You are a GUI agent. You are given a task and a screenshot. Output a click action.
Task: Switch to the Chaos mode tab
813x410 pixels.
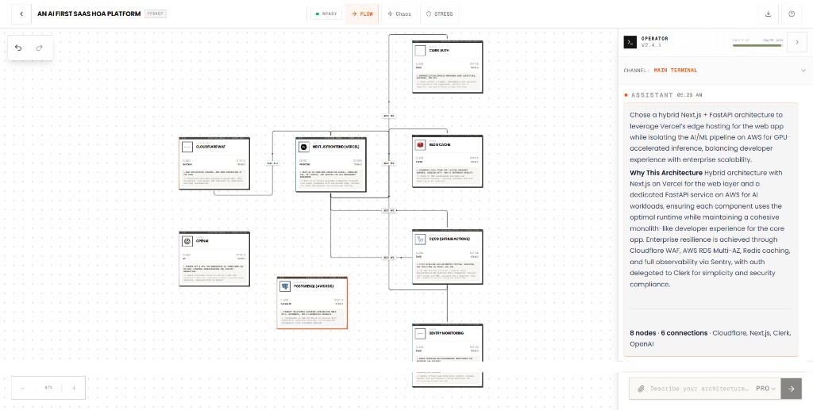(399, 14)
